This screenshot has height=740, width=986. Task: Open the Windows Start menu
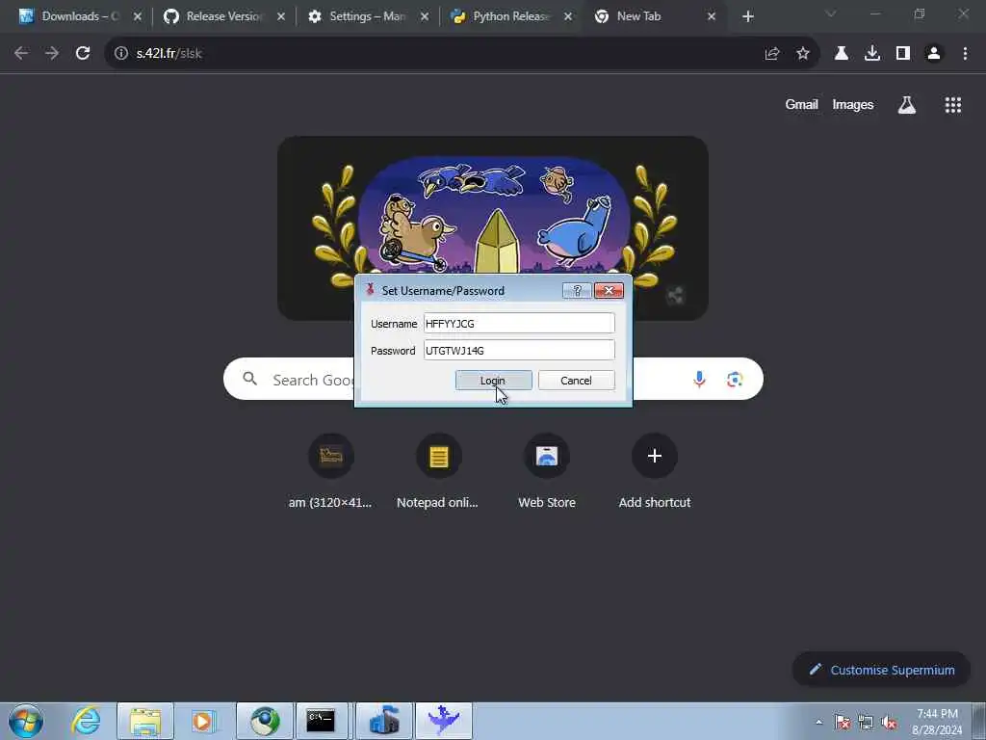point(26,721)
